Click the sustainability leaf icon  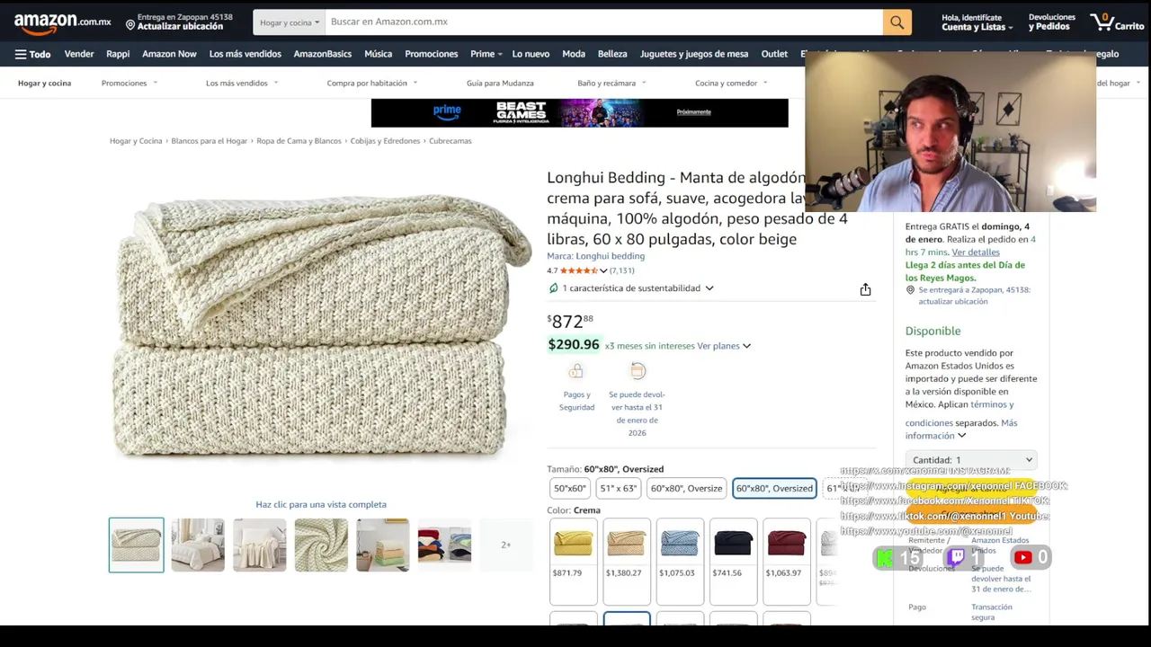coord(553,288)
